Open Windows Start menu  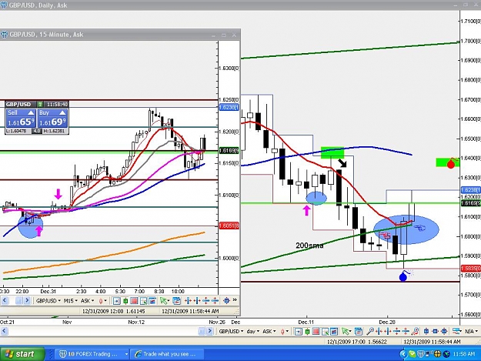click(x=22, y=354)
